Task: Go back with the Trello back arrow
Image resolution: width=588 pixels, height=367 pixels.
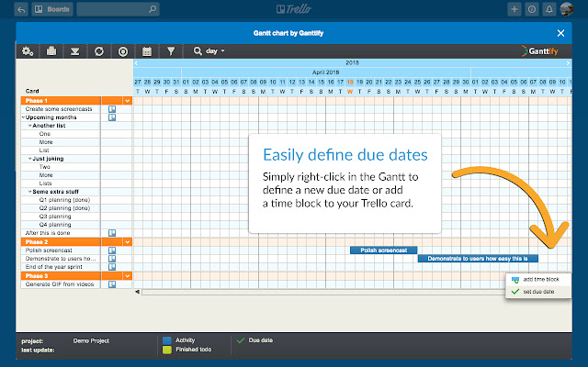Action: coord(21,9)
